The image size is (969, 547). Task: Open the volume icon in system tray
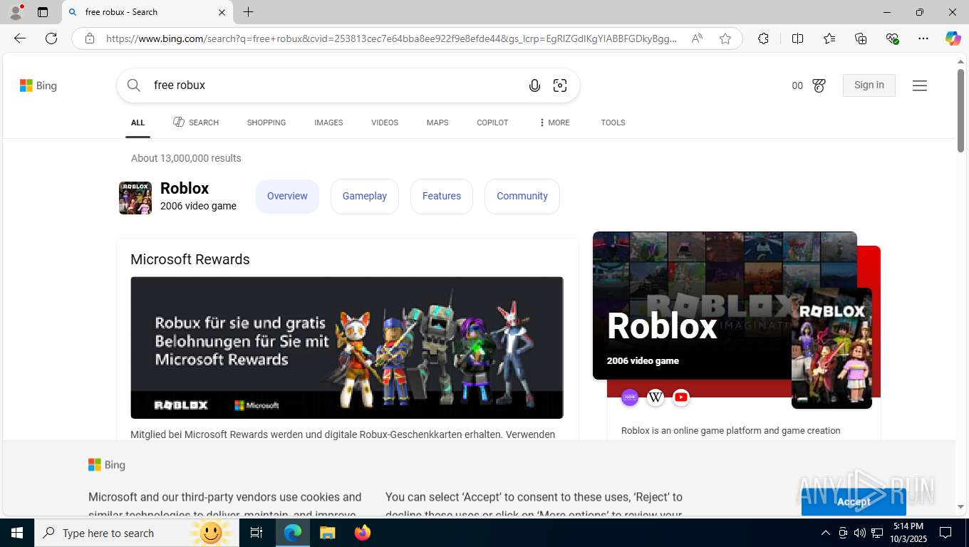click(x=860, y=533)
